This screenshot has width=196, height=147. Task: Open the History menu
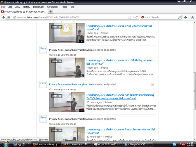[x=27, y=7]
